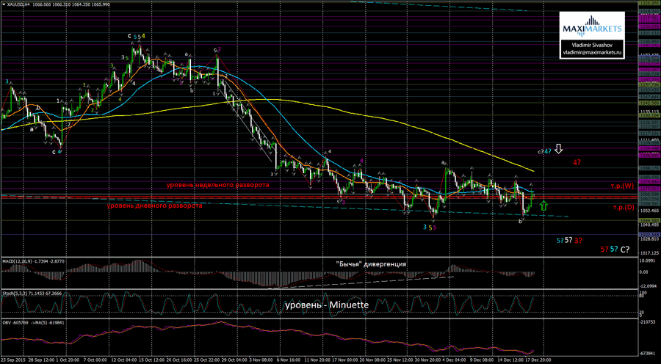This screenshot has height=364, width=661.
Task: Open the vladimir@maximarkets.ru email link
Action: (x=592, y=53)
